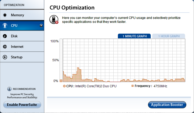The image size is (194, 113).
Task: Click the CPU icon in sidebar
Action: (5, 26)
